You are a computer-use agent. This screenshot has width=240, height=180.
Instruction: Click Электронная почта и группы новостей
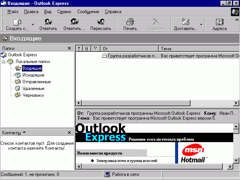tap(127, 161)
